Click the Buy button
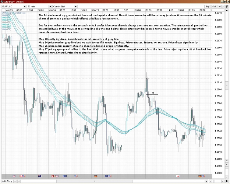Viewport: 230px width, 184px height. (207, 7)
